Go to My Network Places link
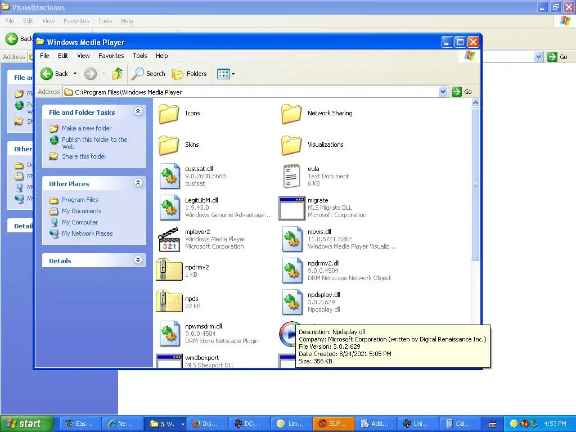 point(87,233)
